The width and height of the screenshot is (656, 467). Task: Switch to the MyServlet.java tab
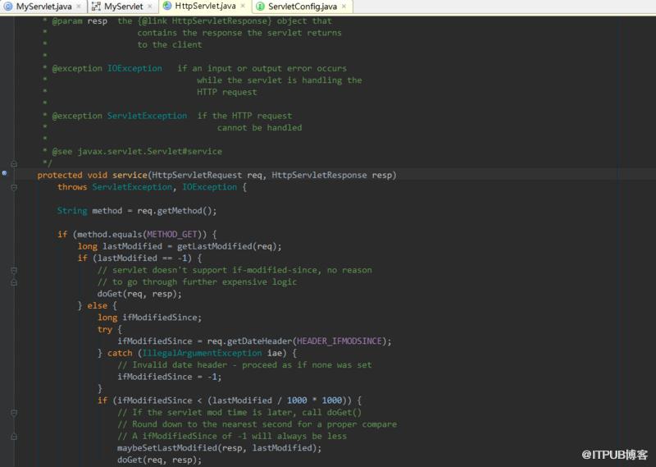[42, 7]
